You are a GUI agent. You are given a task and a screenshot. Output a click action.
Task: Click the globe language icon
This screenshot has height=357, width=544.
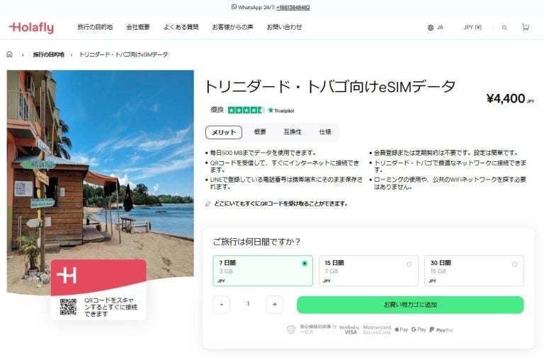click(x=431, y=28)
